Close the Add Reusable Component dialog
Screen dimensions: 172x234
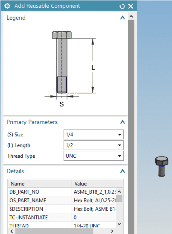coord(131,6)
